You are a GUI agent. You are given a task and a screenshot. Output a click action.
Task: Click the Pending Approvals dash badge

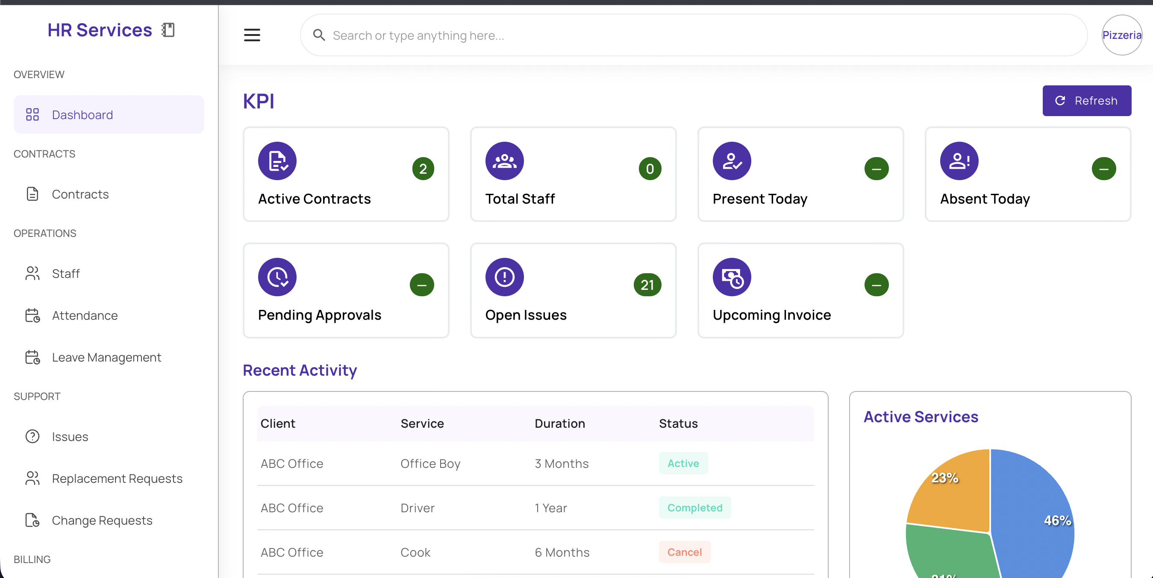(422, 285)
